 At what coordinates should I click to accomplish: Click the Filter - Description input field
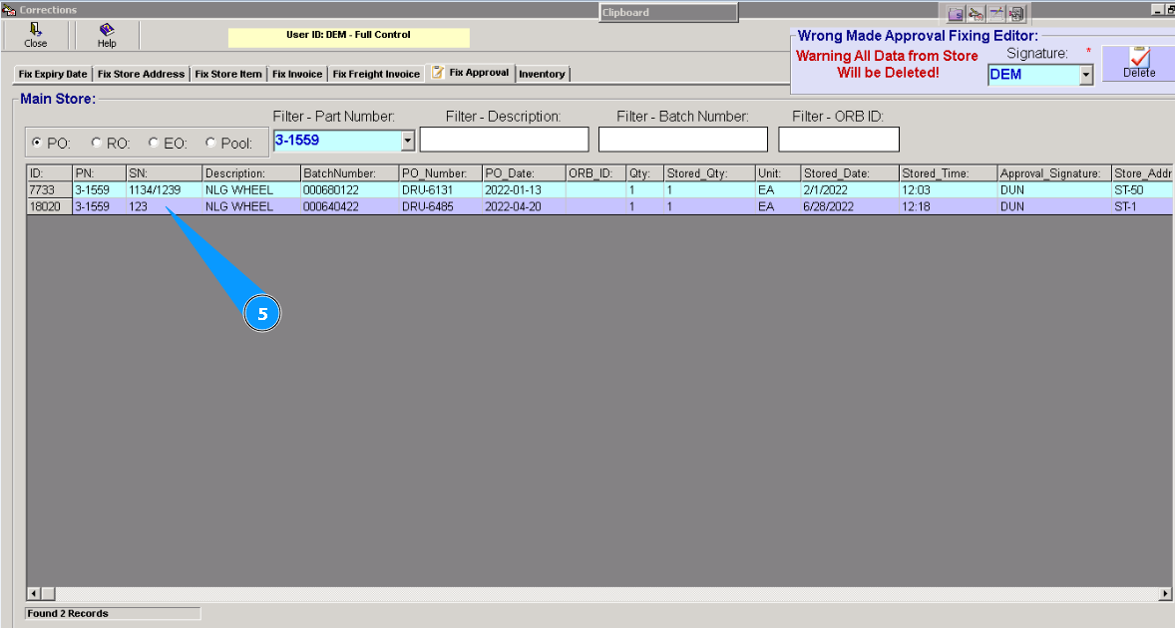[x=505, y=140]
